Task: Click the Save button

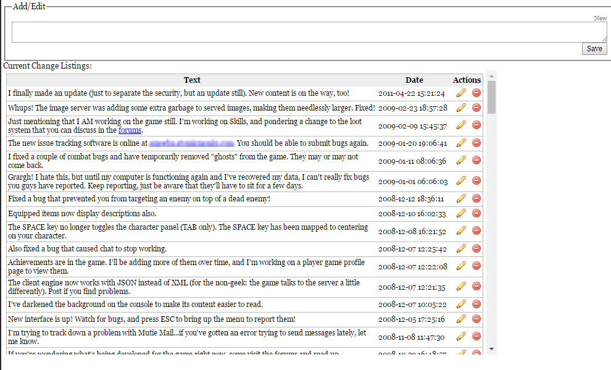Action: pos(594,49)
